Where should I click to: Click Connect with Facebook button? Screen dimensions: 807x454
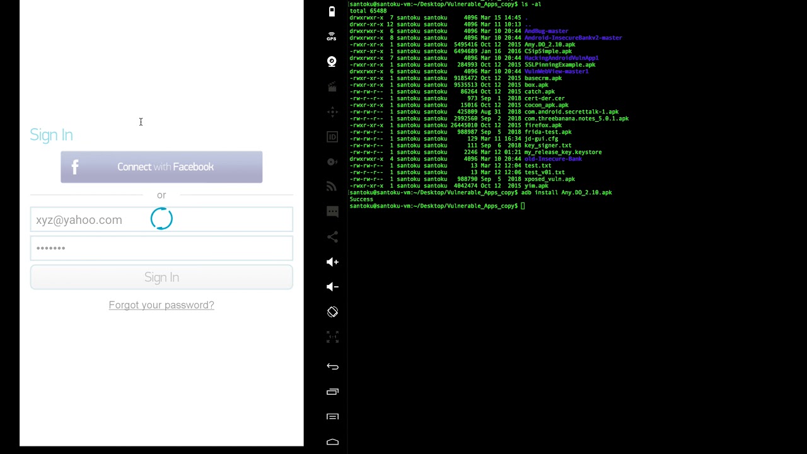[161, 167]
